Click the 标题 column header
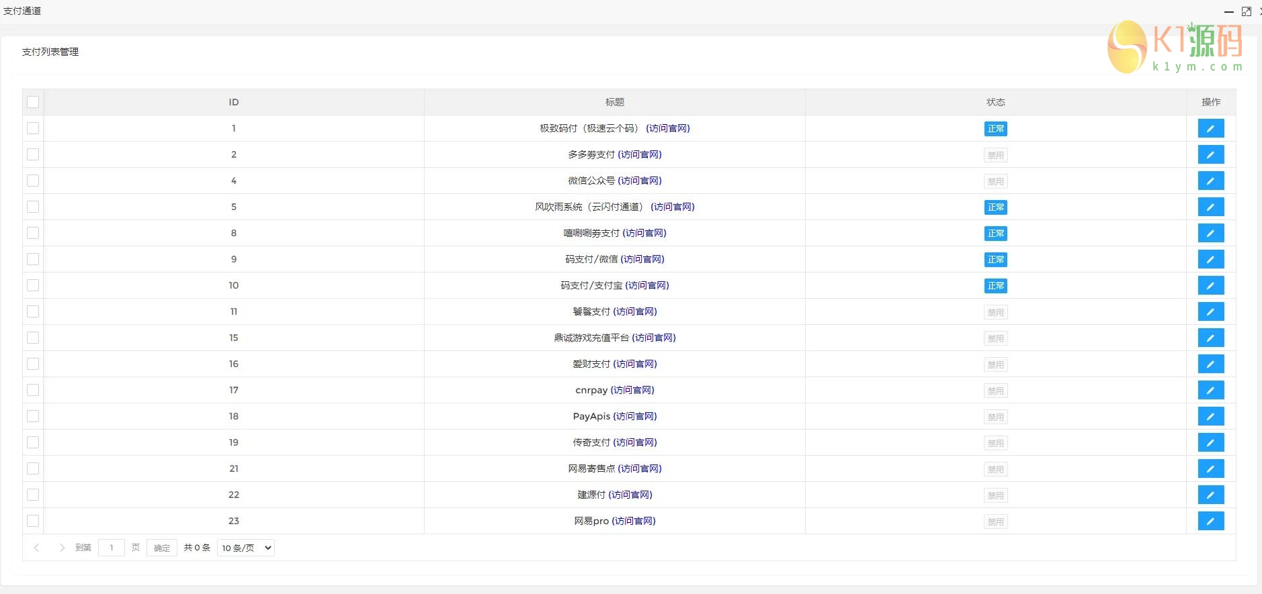 pyautogui.click(x=615, y=102)
